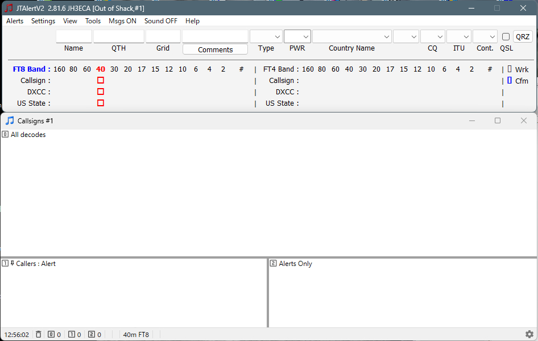This screenshot has height=341, width=538.
Task: Open the PWR dropdown
Action: click(297, 36)
